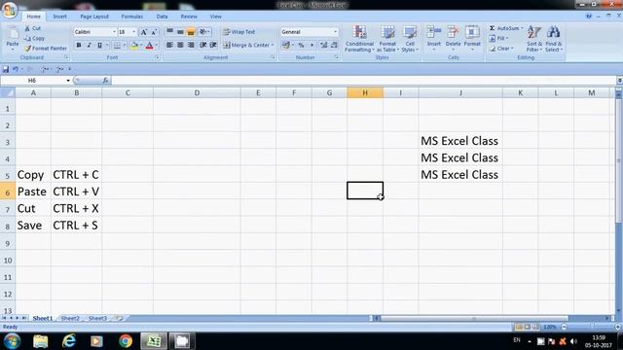Viewport: 623px width, 350px height.
Task: Increase decimal places
Action: pos(324,46)
